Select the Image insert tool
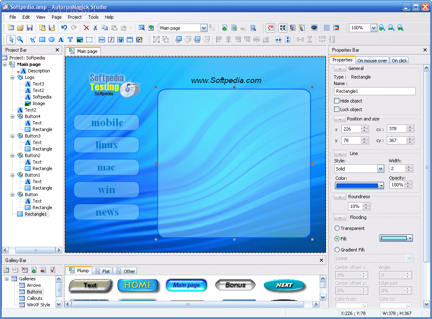Screen dimensions: 432x319 point(80,39)
